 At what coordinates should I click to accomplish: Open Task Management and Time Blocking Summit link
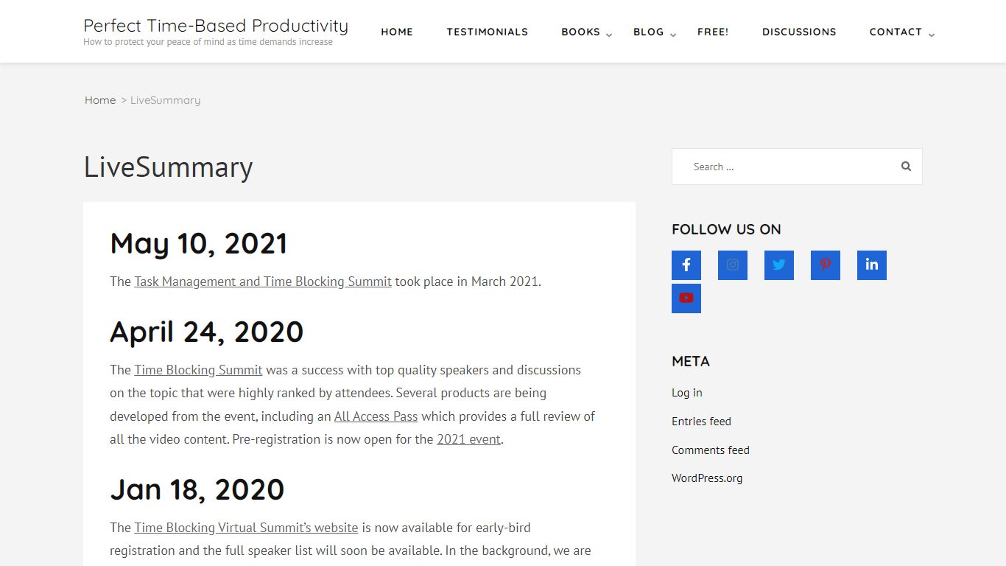point(263,282)
